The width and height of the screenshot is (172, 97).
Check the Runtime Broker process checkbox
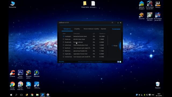coord(63,42)
